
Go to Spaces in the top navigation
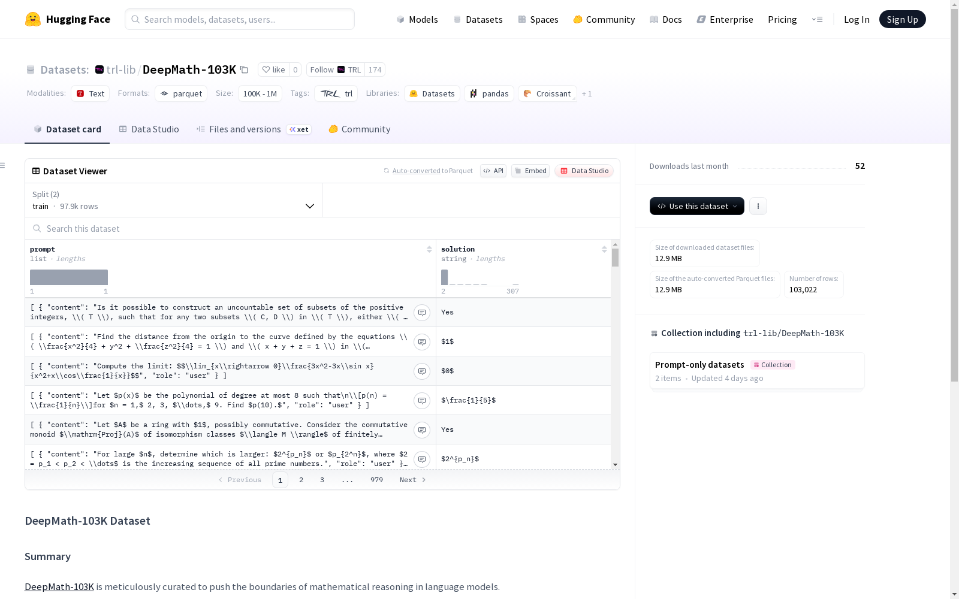538,20
